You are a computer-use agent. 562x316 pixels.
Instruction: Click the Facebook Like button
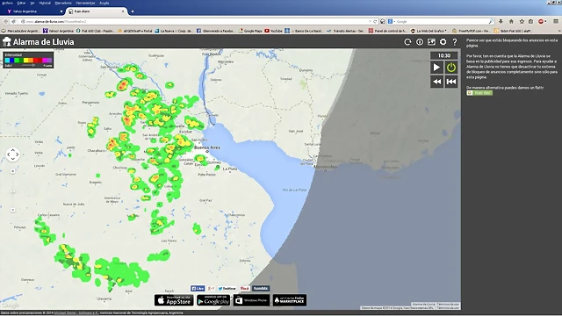(198, 289)
